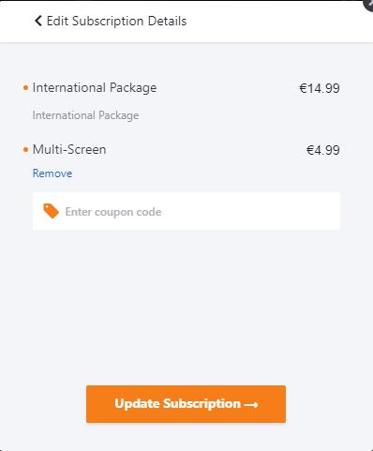Click the orange coupon tag icon
The width and height of the screenshot is (373, 451).
[51, 211]
